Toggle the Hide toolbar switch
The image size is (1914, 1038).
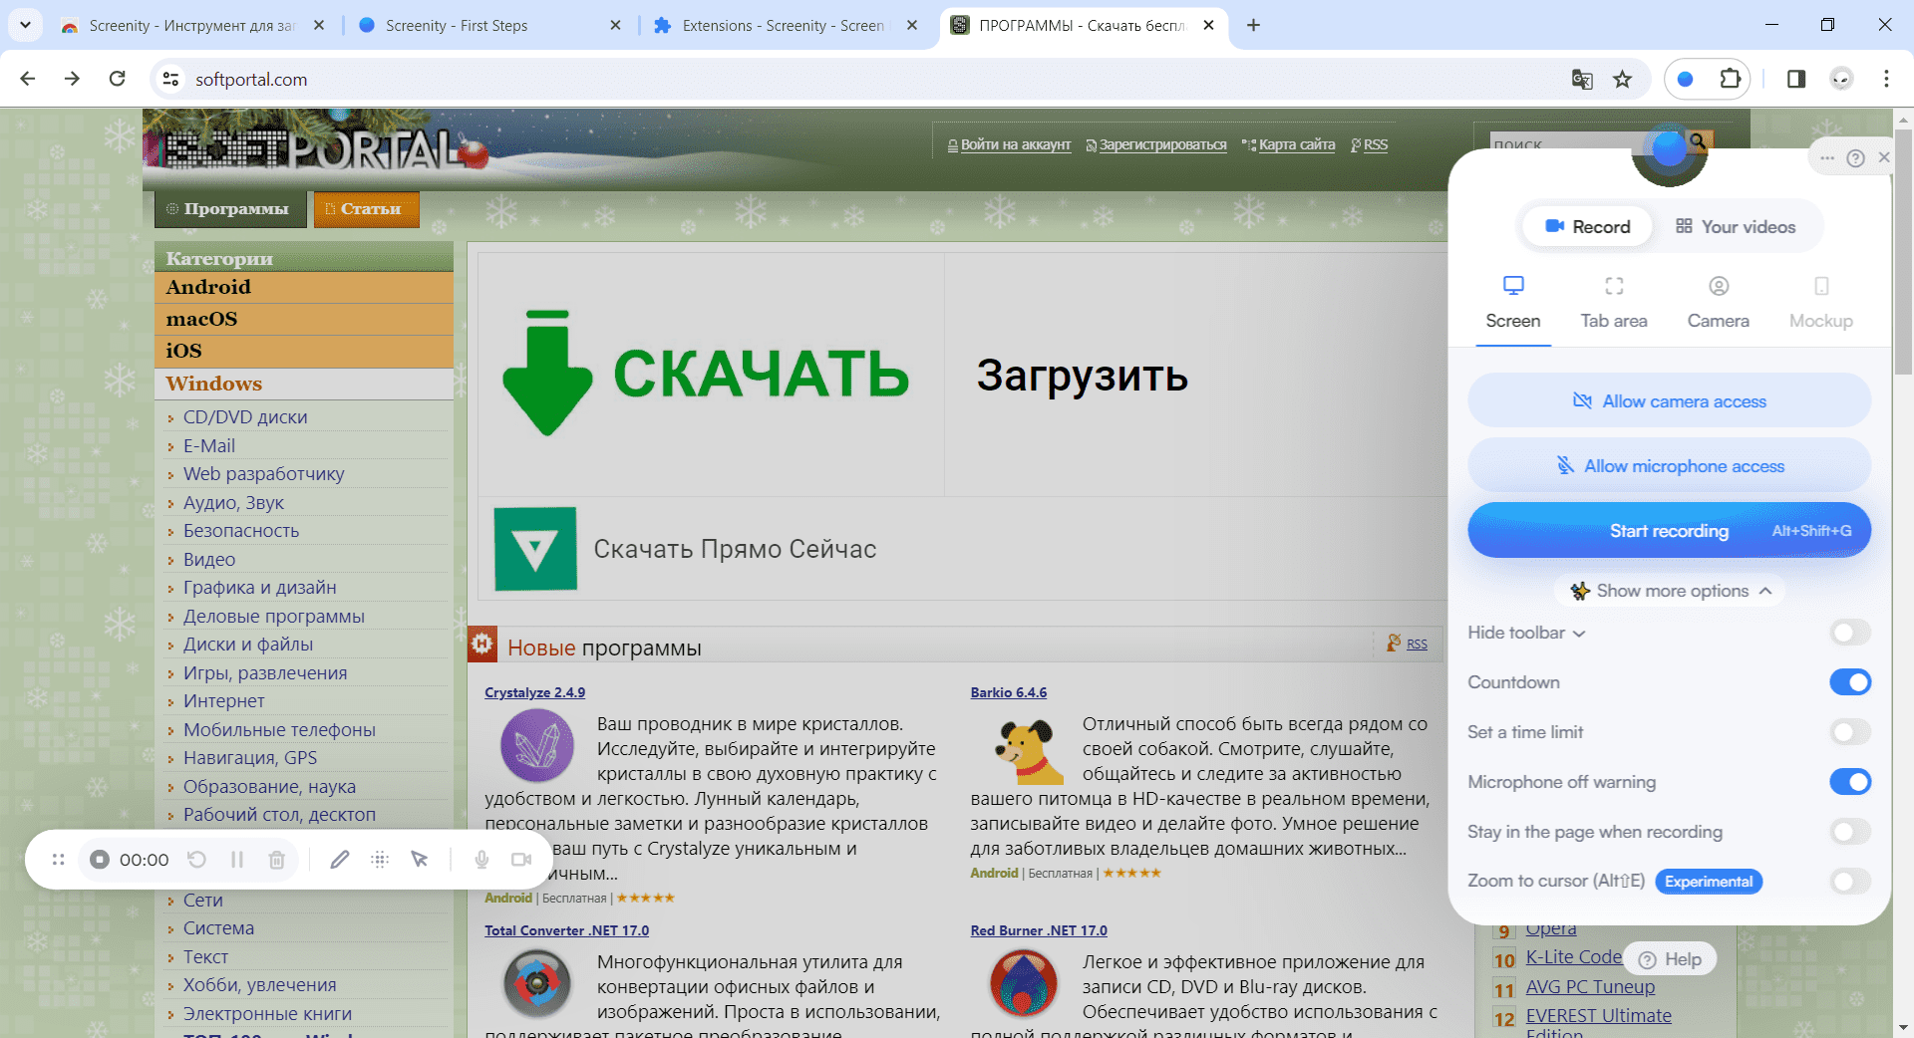pyautogui.click(x=1850, y=633)
